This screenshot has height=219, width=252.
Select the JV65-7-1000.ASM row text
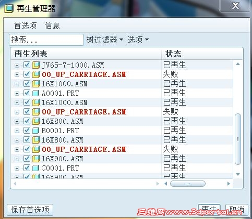click(73, 65)
